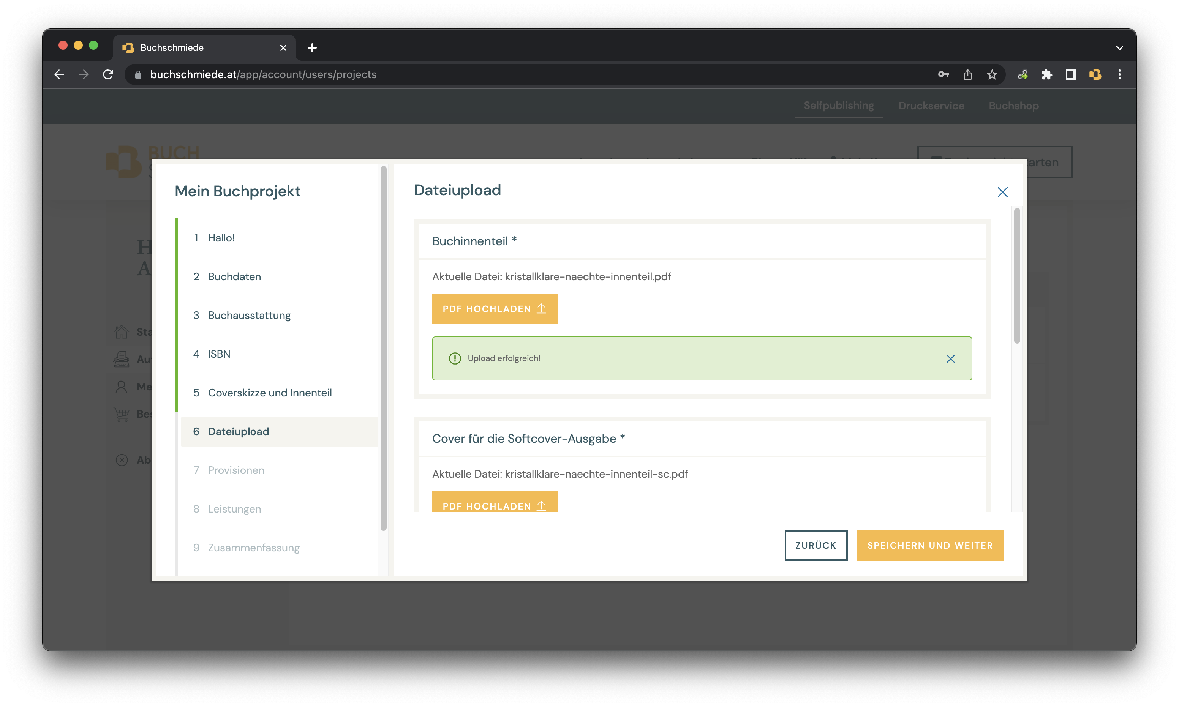Close the Dateiupload dialog with the X
Screen dimensions: 1179x707
pyautogui.click(x=1002, y=192)
